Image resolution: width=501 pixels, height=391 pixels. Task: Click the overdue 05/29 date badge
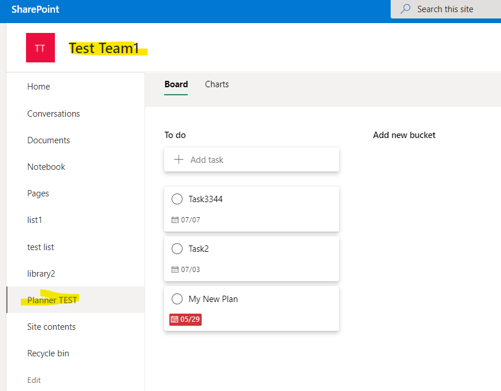(185, 319)
